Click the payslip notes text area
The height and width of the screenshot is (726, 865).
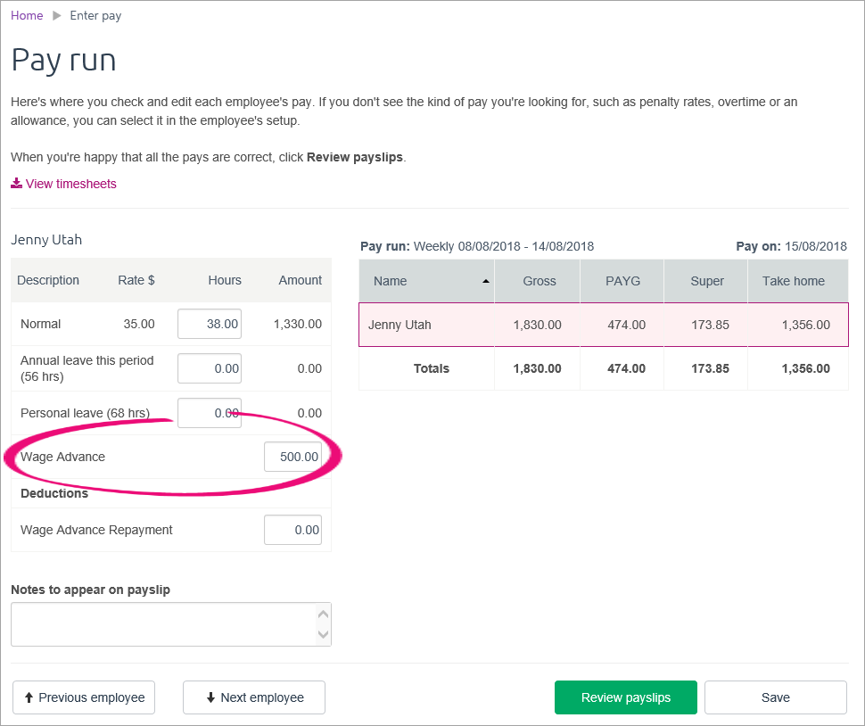tap(165, 624)
